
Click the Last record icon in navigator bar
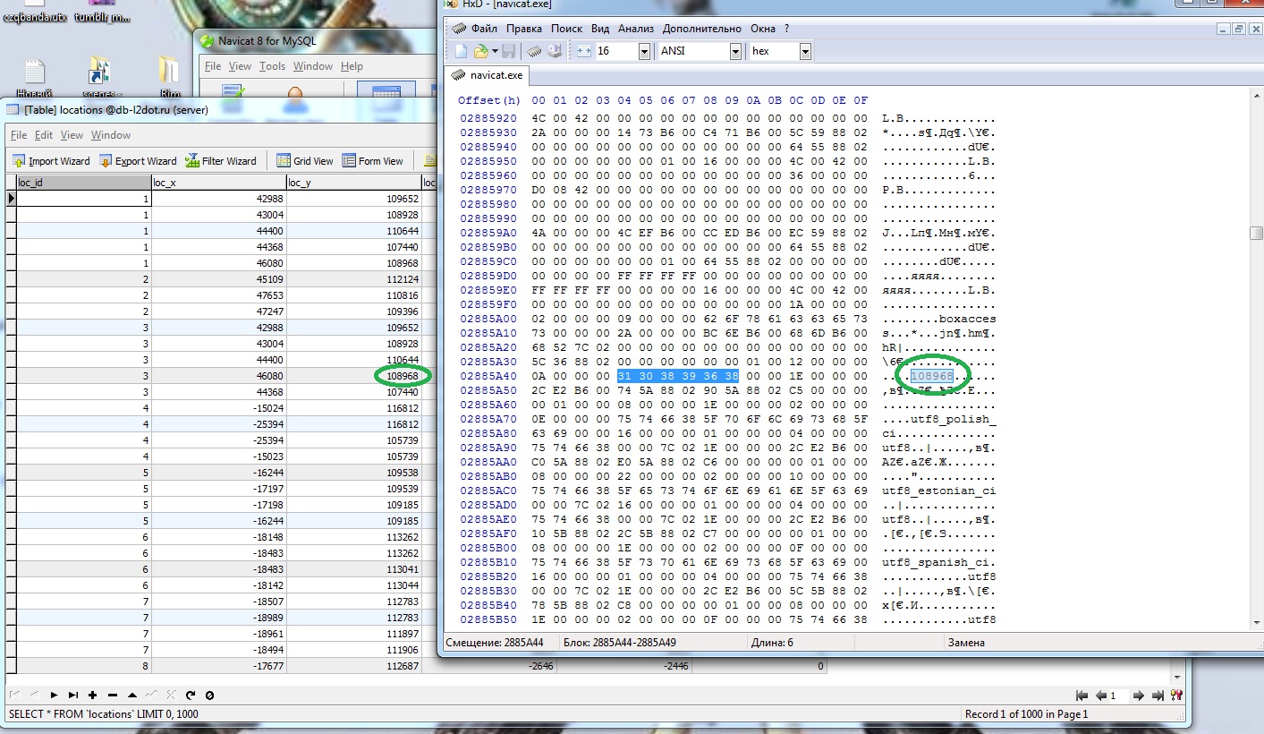[x=73, y=696]
